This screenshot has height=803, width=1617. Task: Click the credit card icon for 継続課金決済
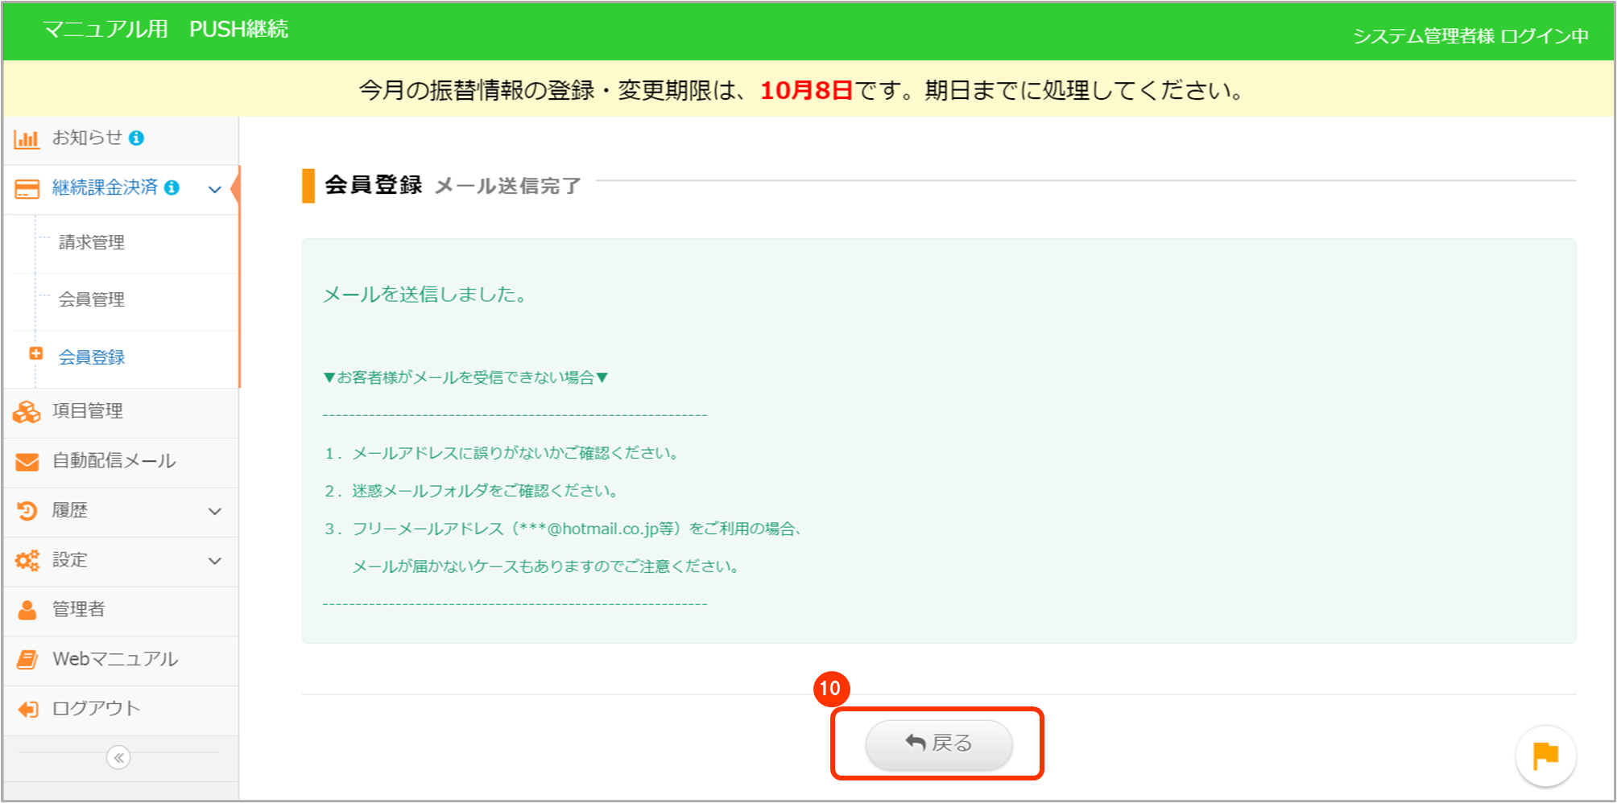coord(27,189)
